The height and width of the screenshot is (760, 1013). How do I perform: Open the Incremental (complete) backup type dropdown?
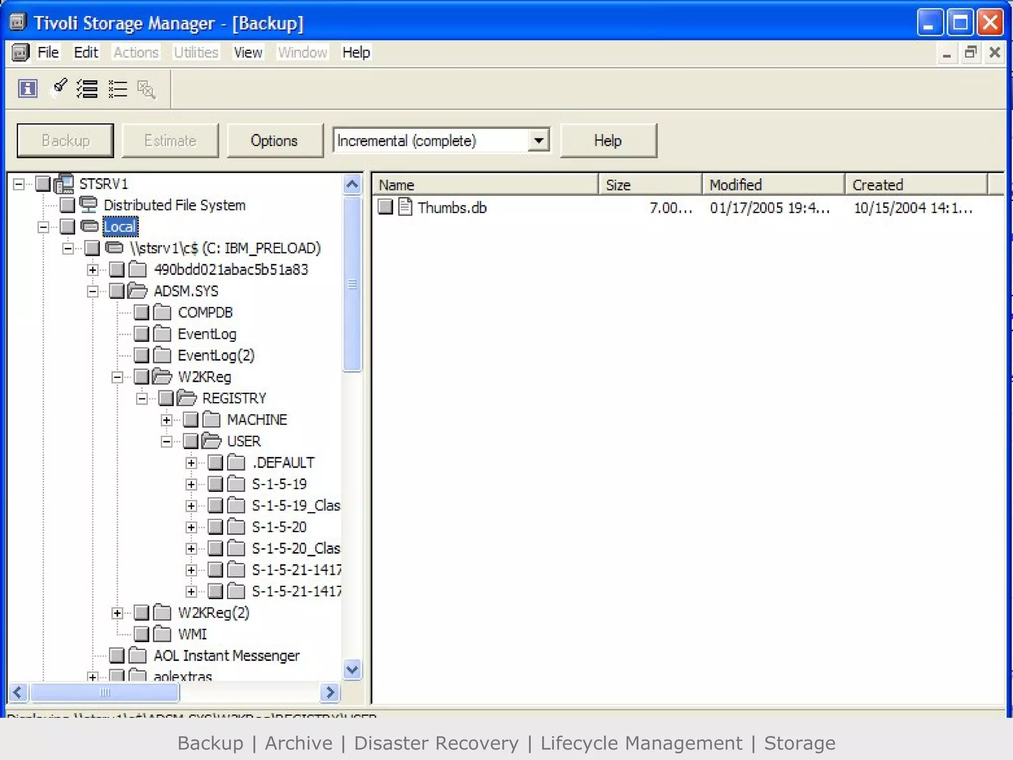(x=539, y=141)
